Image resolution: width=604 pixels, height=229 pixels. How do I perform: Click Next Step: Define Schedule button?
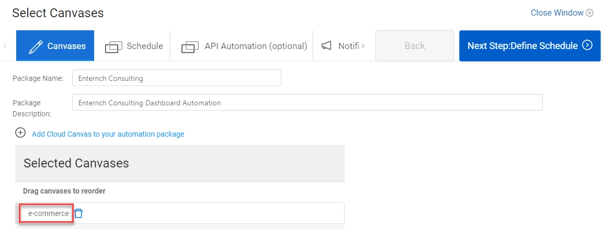(x=522, y=46)
